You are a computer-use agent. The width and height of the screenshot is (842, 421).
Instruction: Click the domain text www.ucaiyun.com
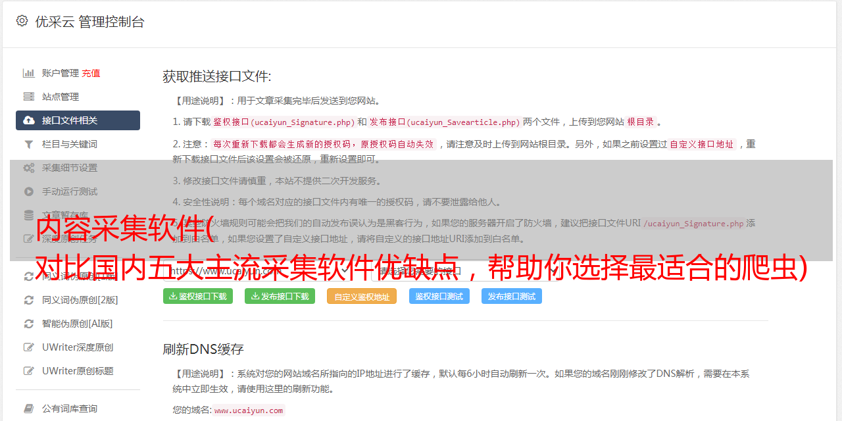pyautogui.click(x=249, y=410)
